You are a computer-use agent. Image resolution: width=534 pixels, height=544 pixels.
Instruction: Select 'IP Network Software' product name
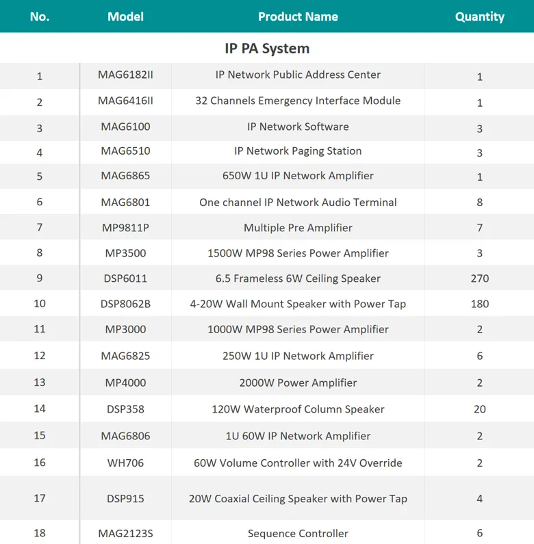click(298, 127)
